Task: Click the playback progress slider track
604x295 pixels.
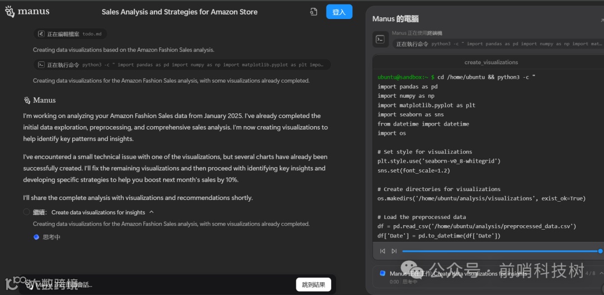Action: [501, 251]
